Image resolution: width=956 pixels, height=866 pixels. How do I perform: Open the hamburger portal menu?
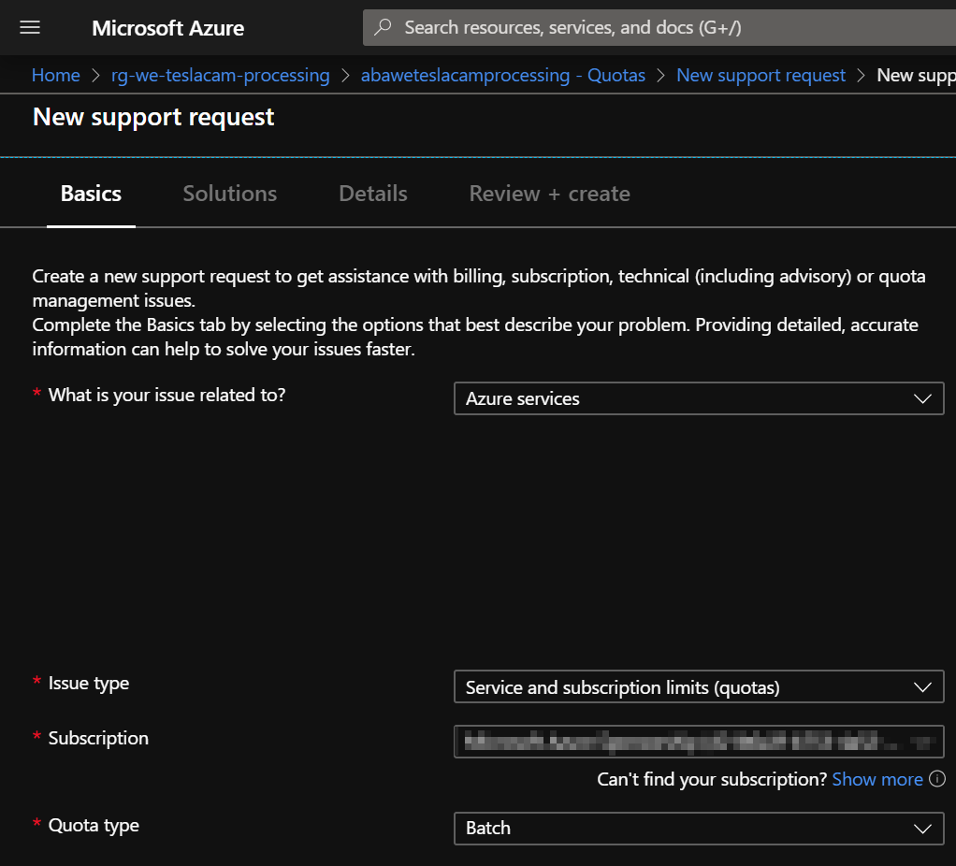click(30, 27)
